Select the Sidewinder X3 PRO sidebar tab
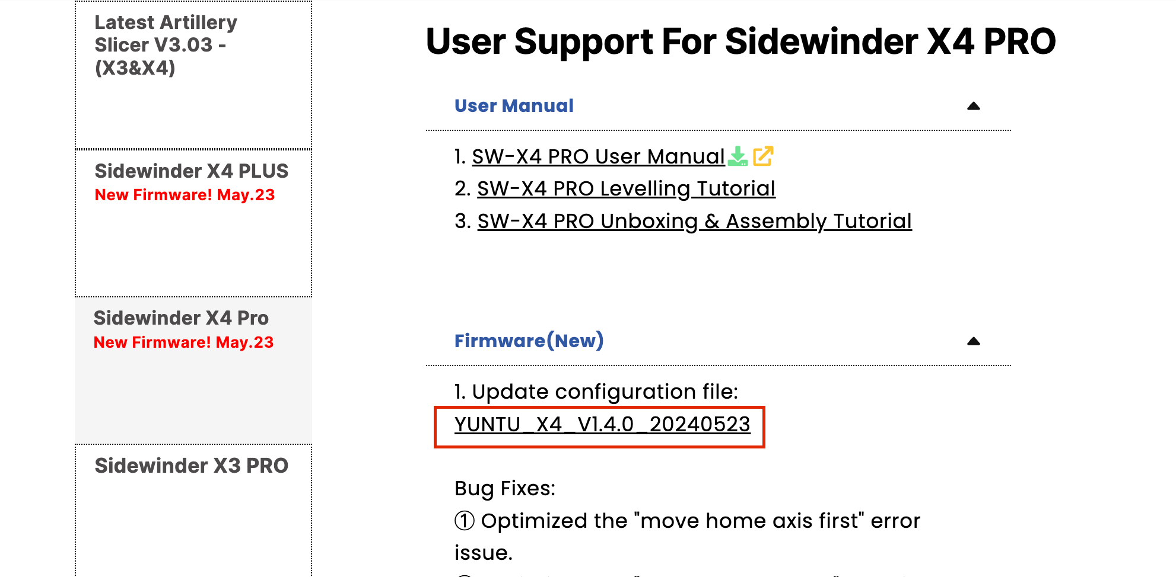Viewport: 1176px width, 577px height. (192, 466)
